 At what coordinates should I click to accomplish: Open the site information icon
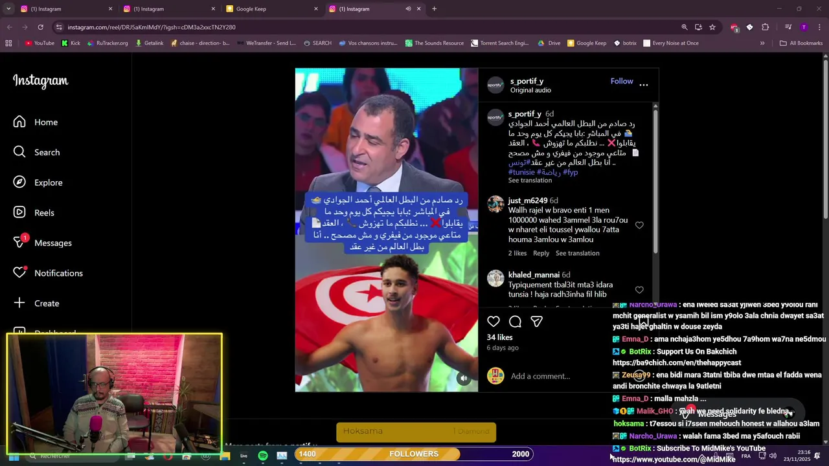pyautogui.click(x=59, y=27)
